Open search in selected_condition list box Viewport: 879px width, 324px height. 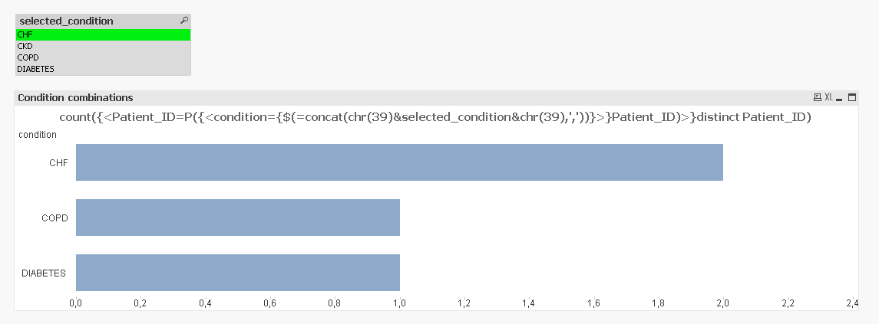[x=183, y=21]
